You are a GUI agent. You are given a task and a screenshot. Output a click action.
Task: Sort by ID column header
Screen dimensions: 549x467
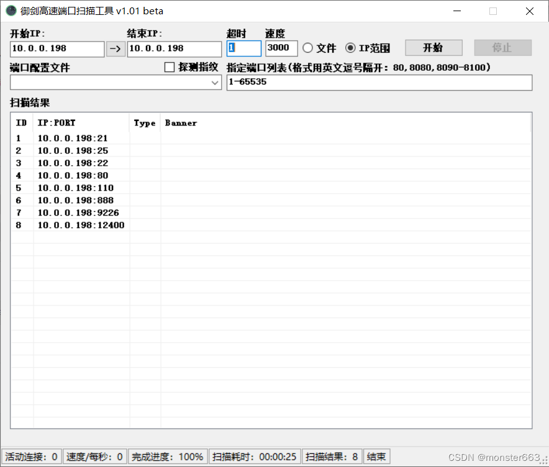(22, 123)
